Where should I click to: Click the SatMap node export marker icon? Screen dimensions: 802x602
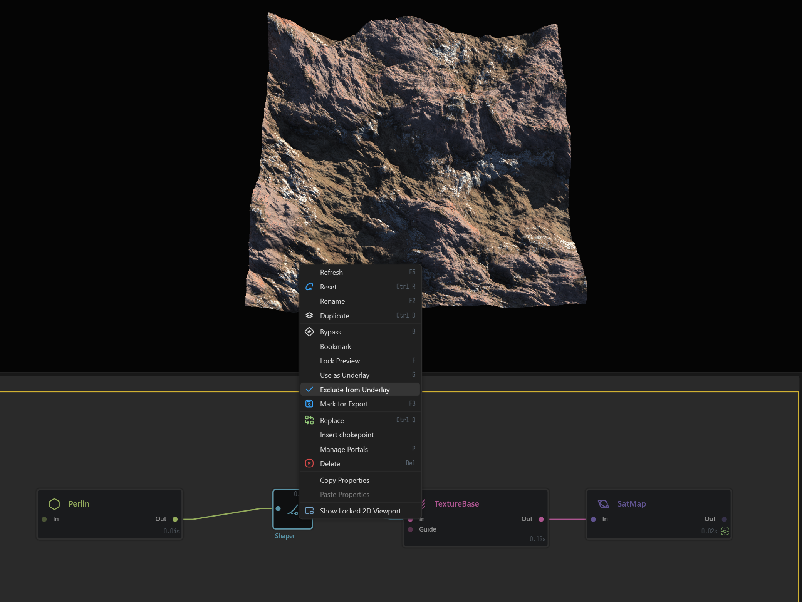point(725,531)
